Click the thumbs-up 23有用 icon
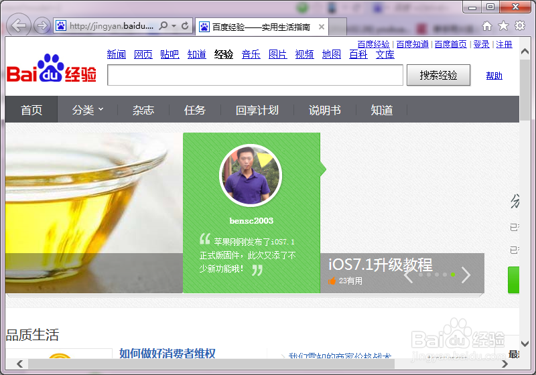Screen dimensions: 536x375 (x=332, y=281)
